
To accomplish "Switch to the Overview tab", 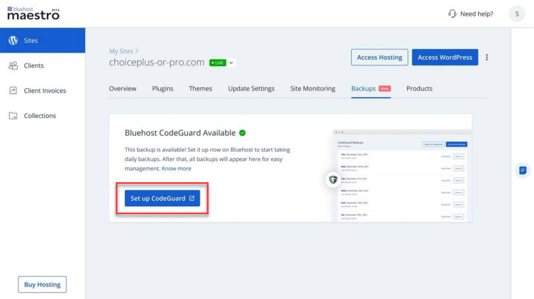I will (x=123, y=89).
